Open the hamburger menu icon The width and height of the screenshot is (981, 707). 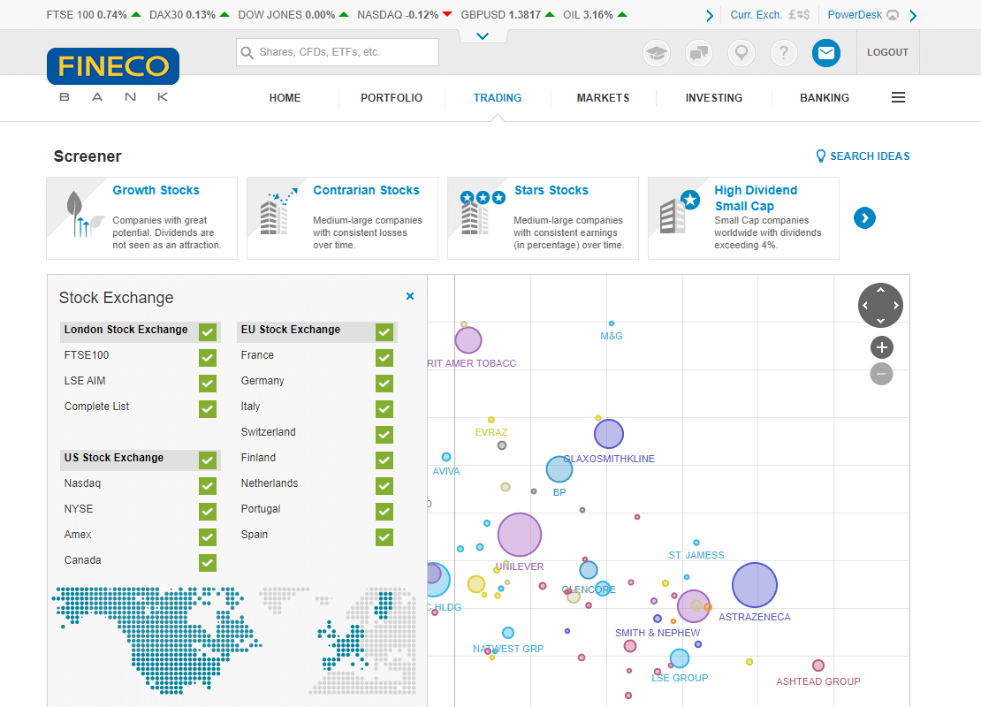pyautogui.click(x=899, y=97)
